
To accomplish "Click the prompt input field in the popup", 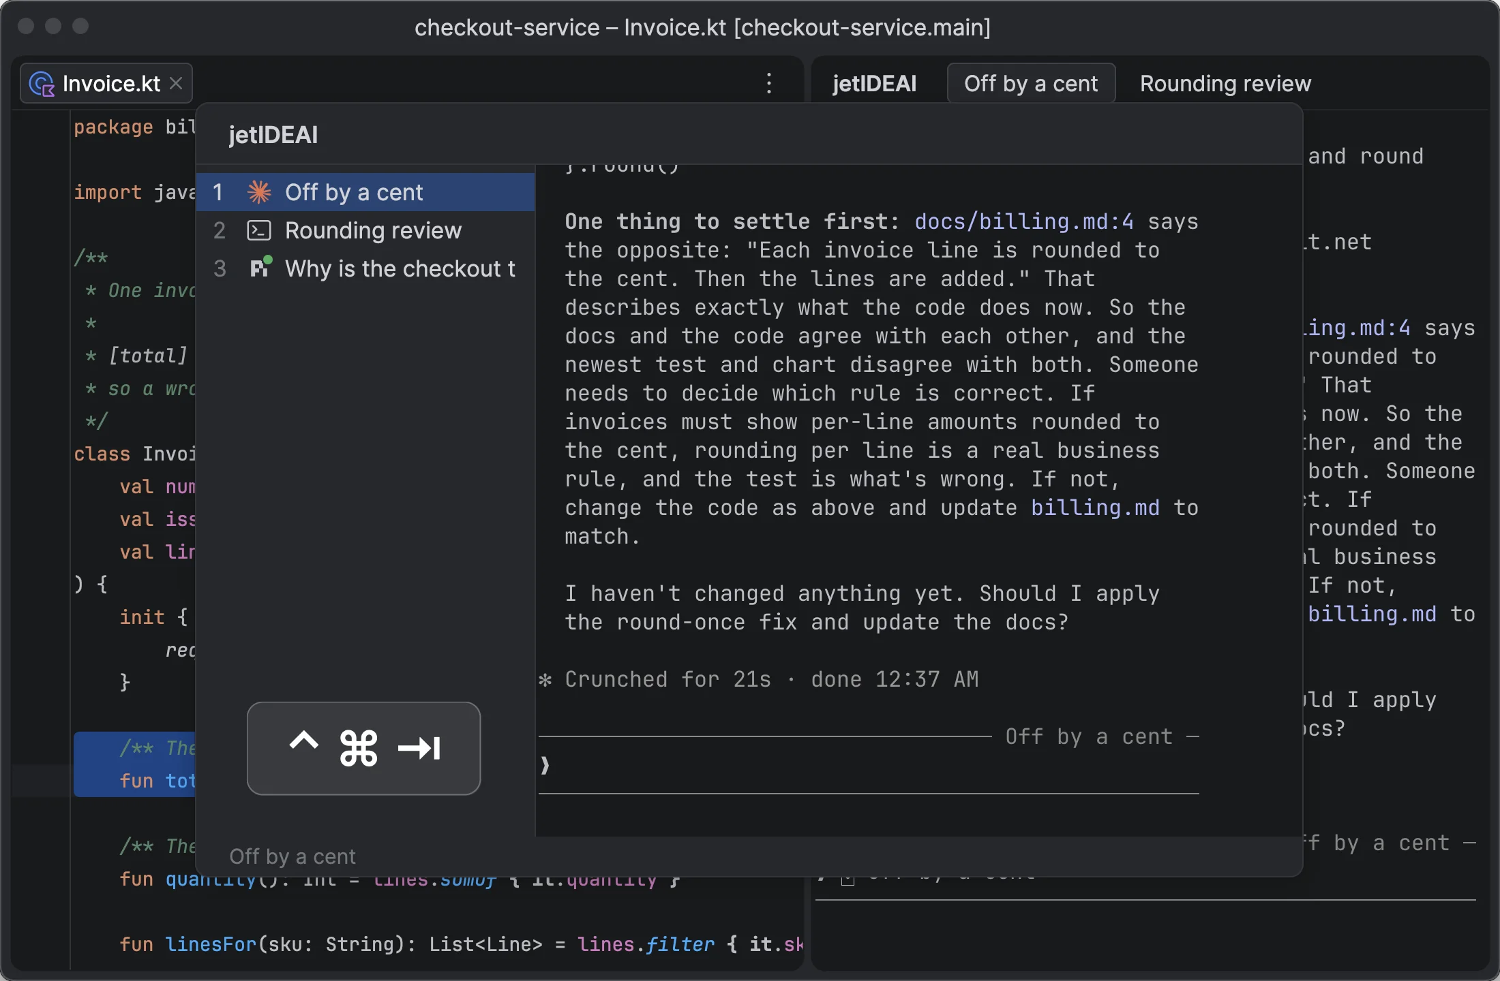I will tap(869, 765).
